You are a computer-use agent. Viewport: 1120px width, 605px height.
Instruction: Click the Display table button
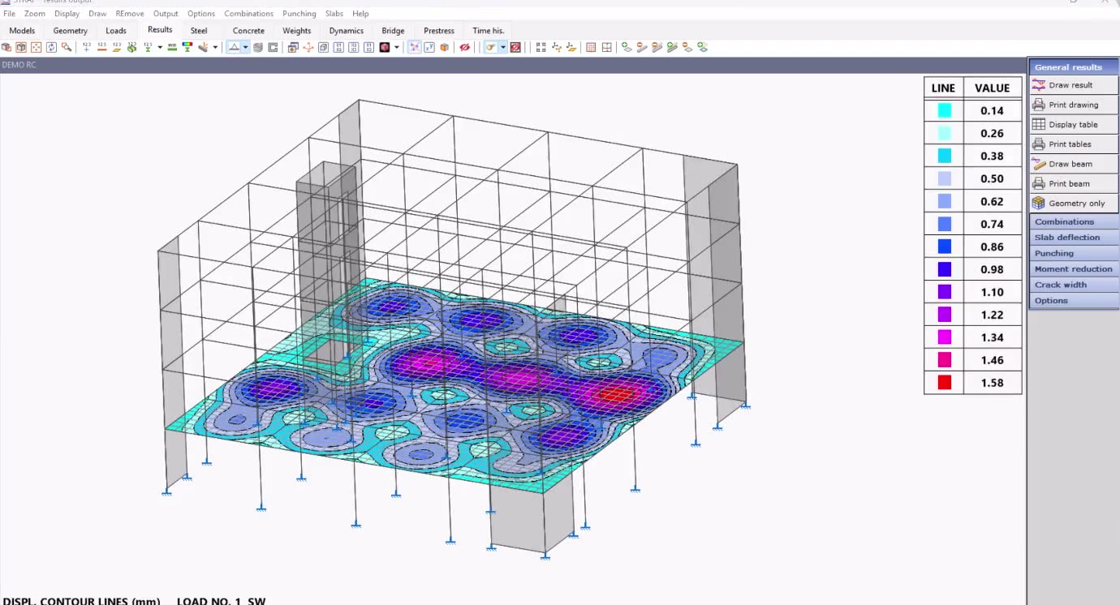1074,124
